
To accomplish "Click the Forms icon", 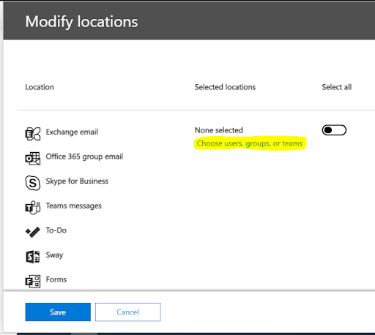I will coord(33,282).
